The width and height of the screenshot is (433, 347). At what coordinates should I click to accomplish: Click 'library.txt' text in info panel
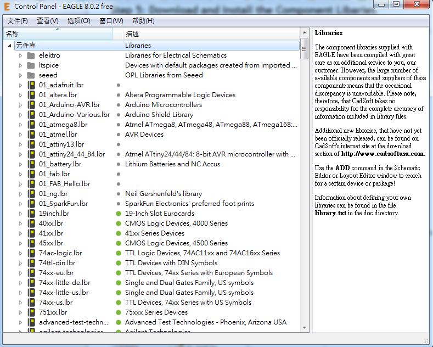coord(330,213)
